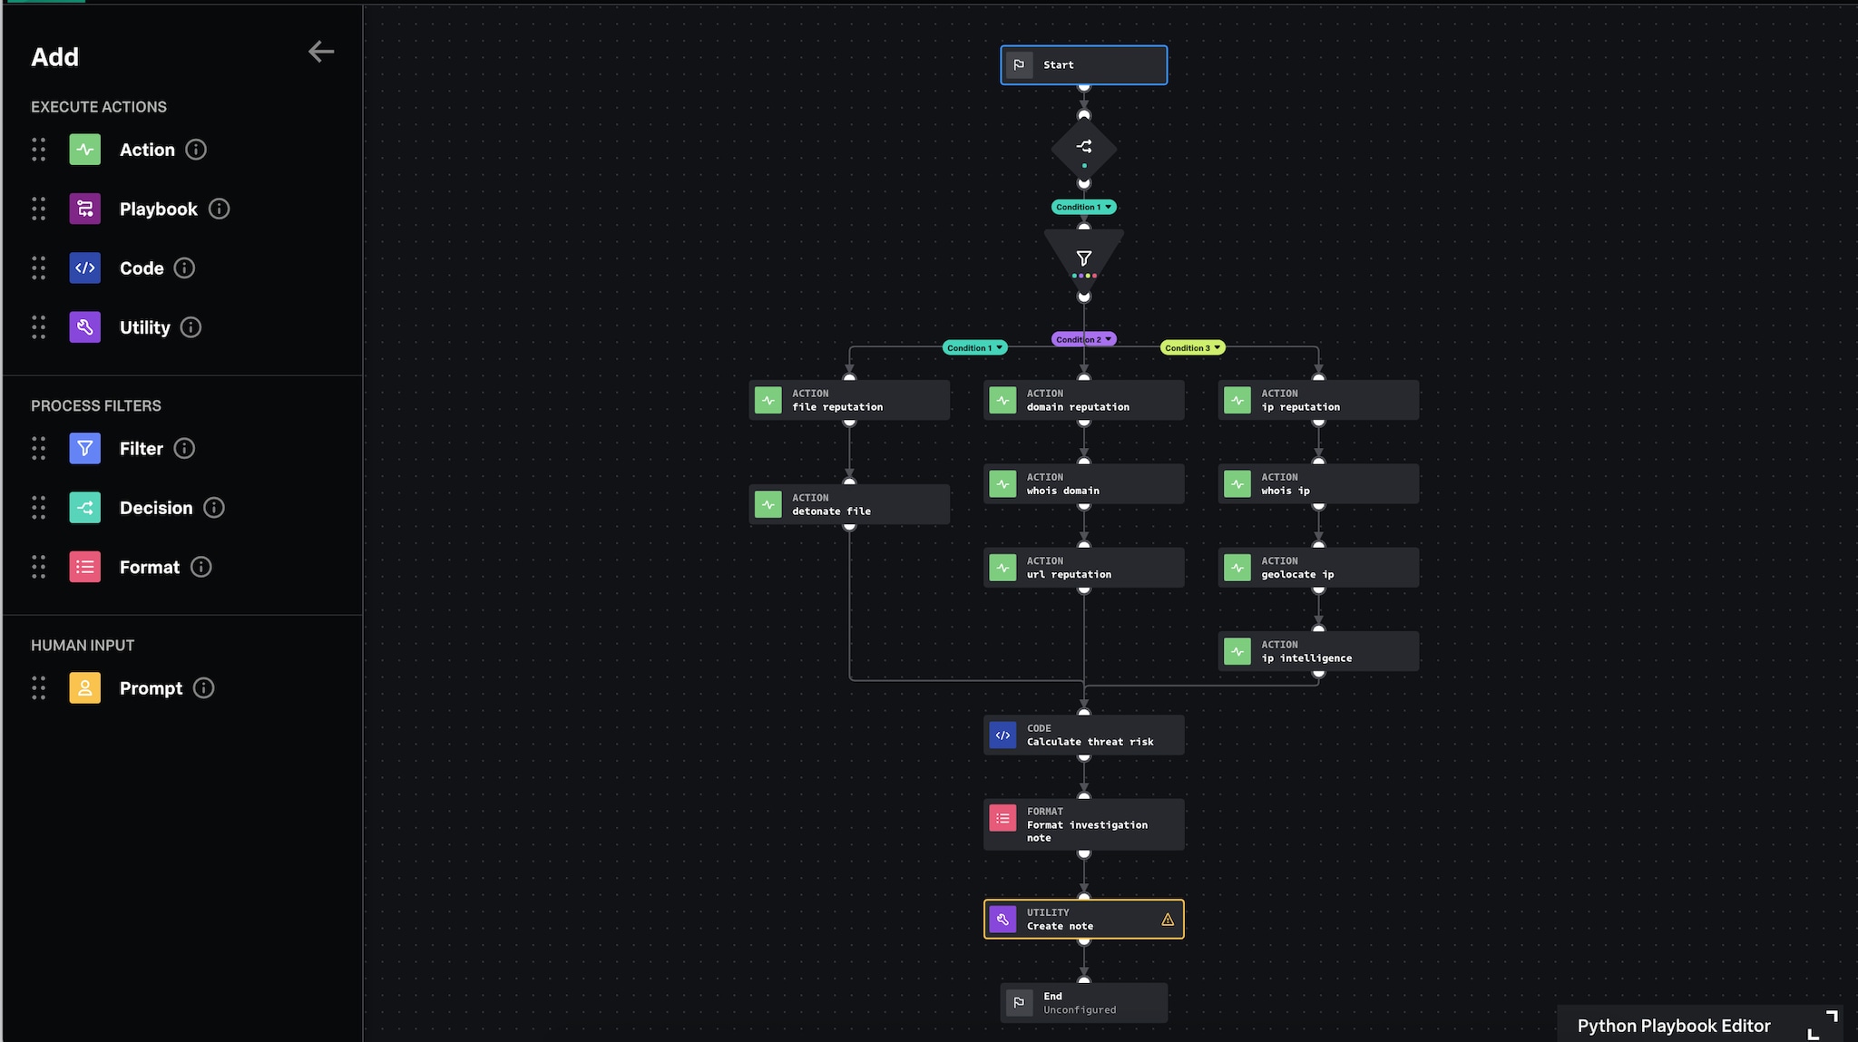Select the yellow Prompt person icon
This screenshot has height=1042, width=1858.
pyautogui.click(x=84, y=688)
